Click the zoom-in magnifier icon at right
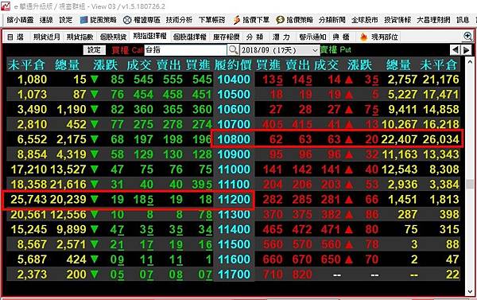 point(468,37)
